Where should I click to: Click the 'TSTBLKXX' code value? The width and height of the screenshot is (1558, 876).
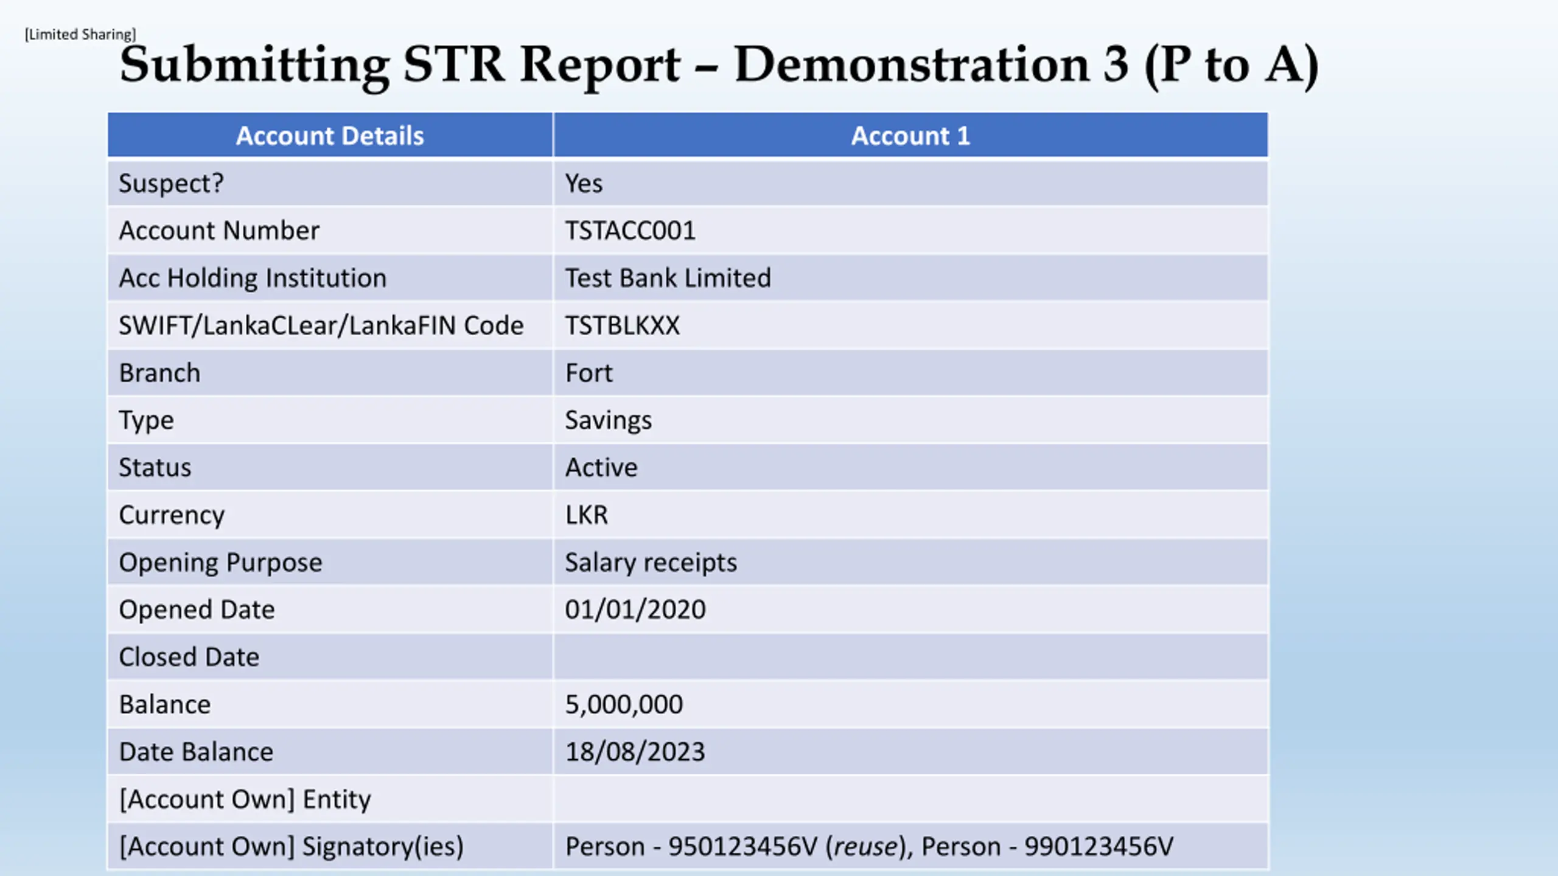622,325
